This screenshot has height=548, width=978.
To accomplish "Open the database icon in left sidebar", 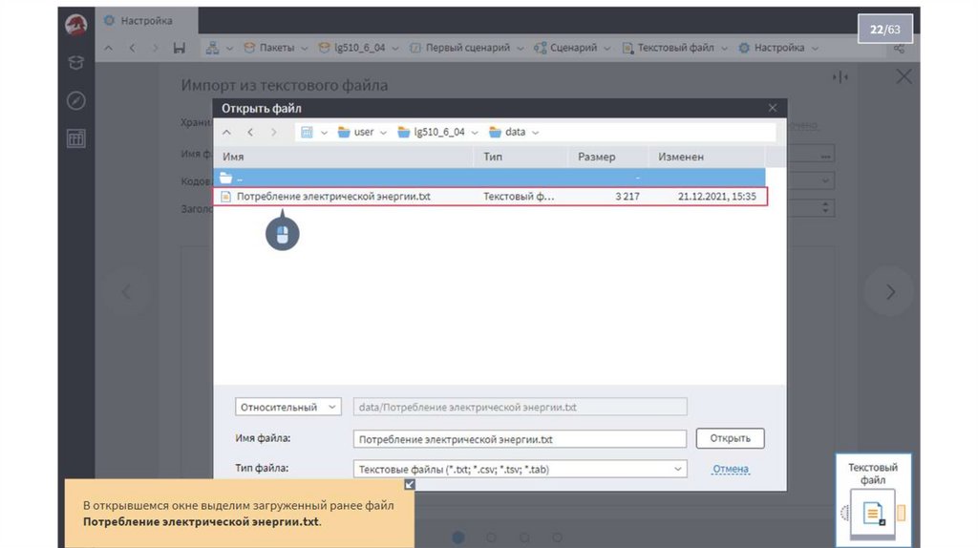I will [75, 63].
